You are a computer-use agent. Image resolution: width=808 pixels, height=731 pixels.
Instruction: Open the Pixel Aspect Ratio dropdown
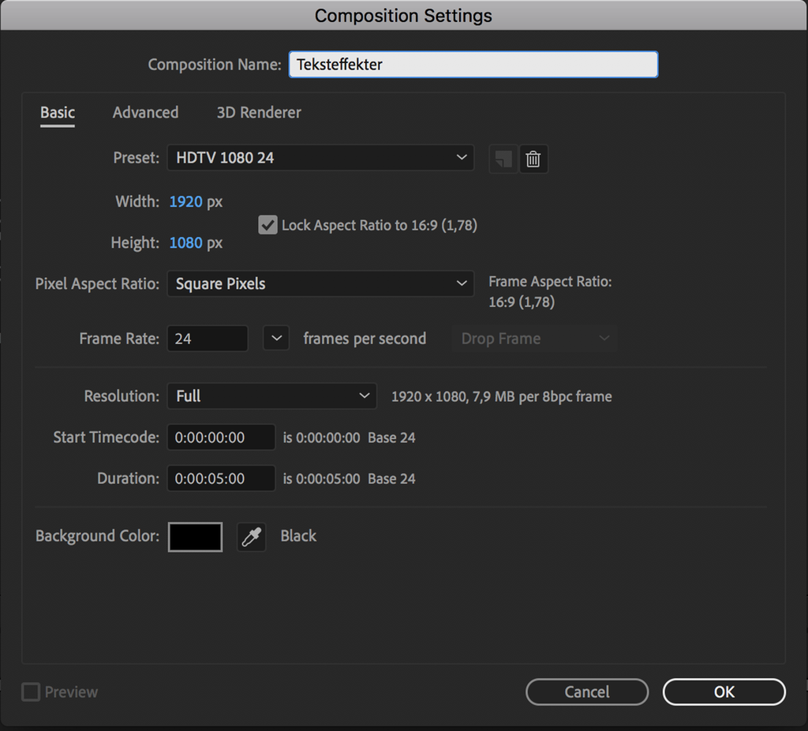[320, 283]
